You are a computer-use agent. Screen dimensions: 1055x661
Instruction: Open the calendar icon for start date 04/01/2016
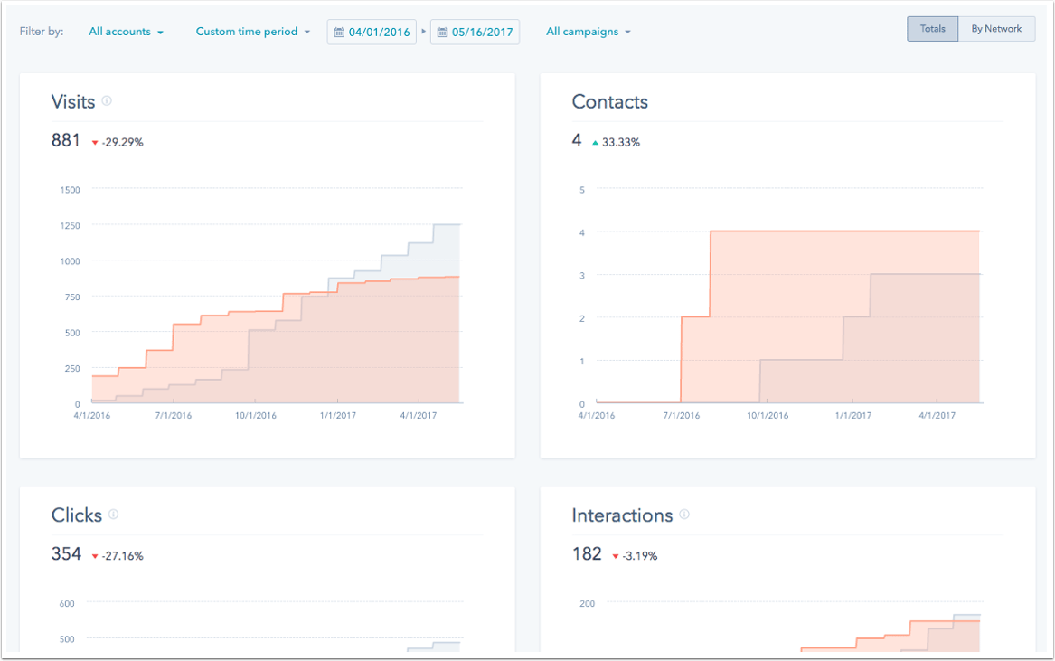(339, 33)
